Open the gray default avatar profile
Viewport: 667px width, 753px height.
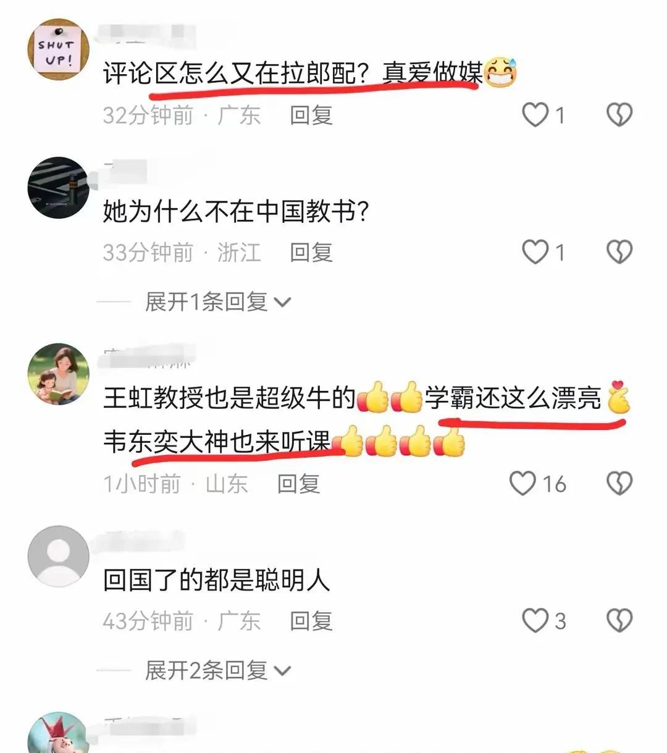coord(59,556)
